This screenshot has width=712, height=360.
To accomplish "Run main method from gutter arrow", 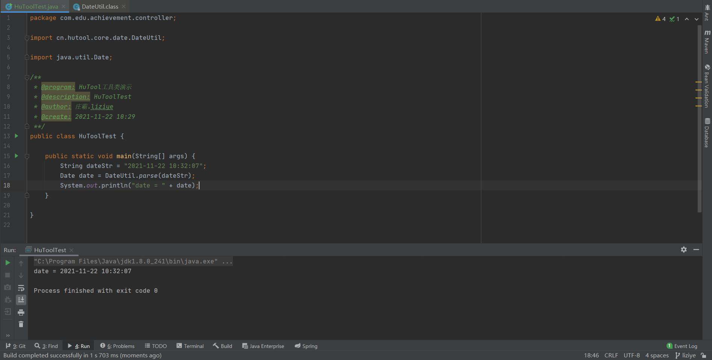I will click(17, 156).
